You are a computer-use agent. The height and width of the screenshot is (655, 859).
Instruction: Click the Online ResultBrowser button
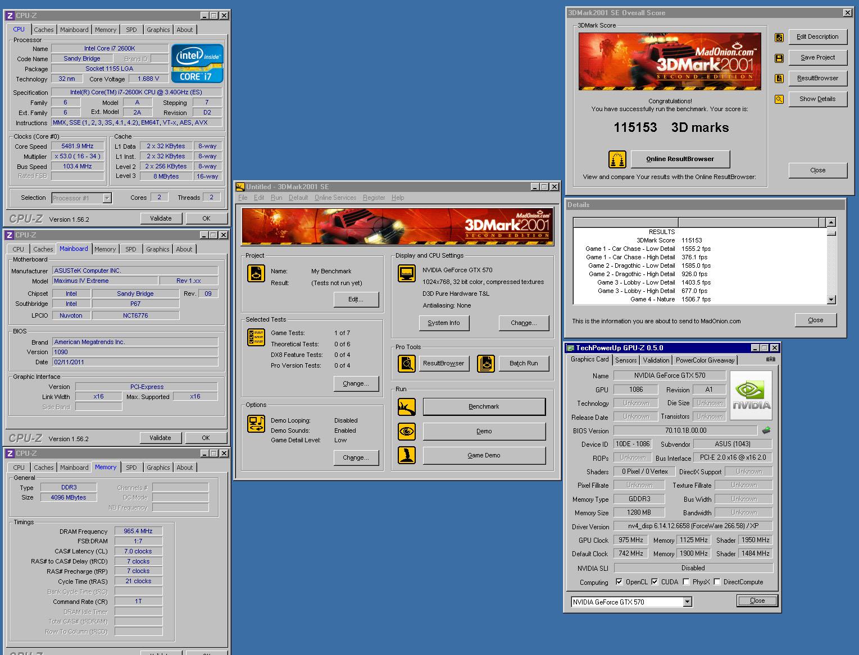point(680,159)
